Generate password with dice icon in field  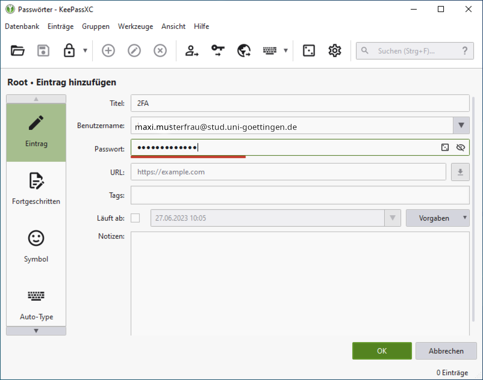[x=445, y=147]
